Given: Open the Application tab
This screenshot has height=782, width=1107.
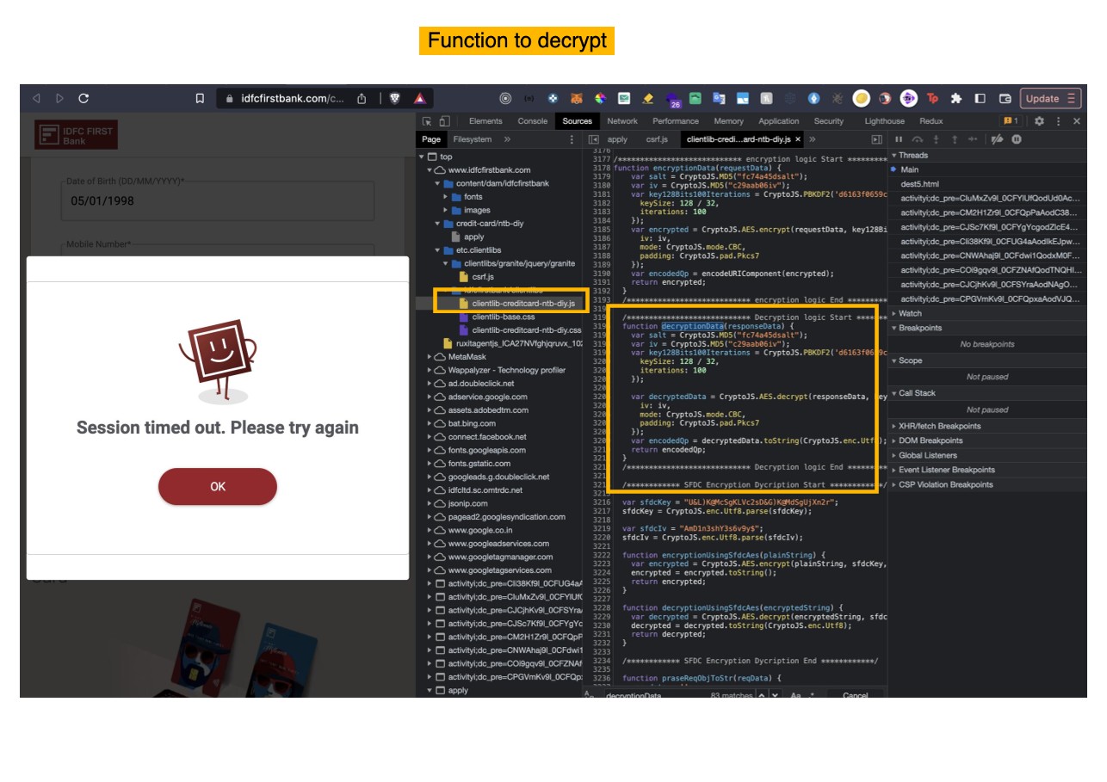Looking at the screenshot, I should 779,121.
